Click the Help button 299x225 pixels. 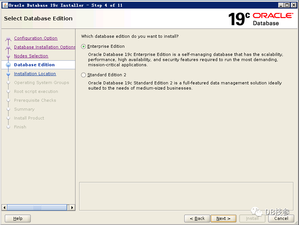coord(18,218)
